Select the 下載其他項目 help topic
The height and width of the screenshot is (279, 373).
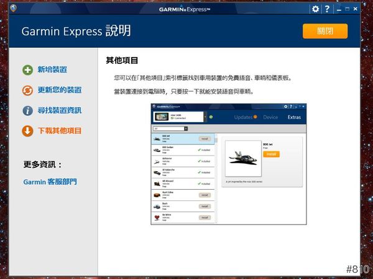[x=60, y=131]
